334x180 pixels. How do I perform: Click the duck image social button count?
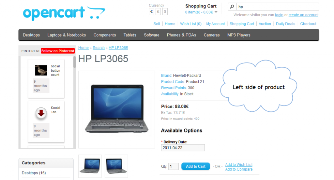click(x=41, y=70)
